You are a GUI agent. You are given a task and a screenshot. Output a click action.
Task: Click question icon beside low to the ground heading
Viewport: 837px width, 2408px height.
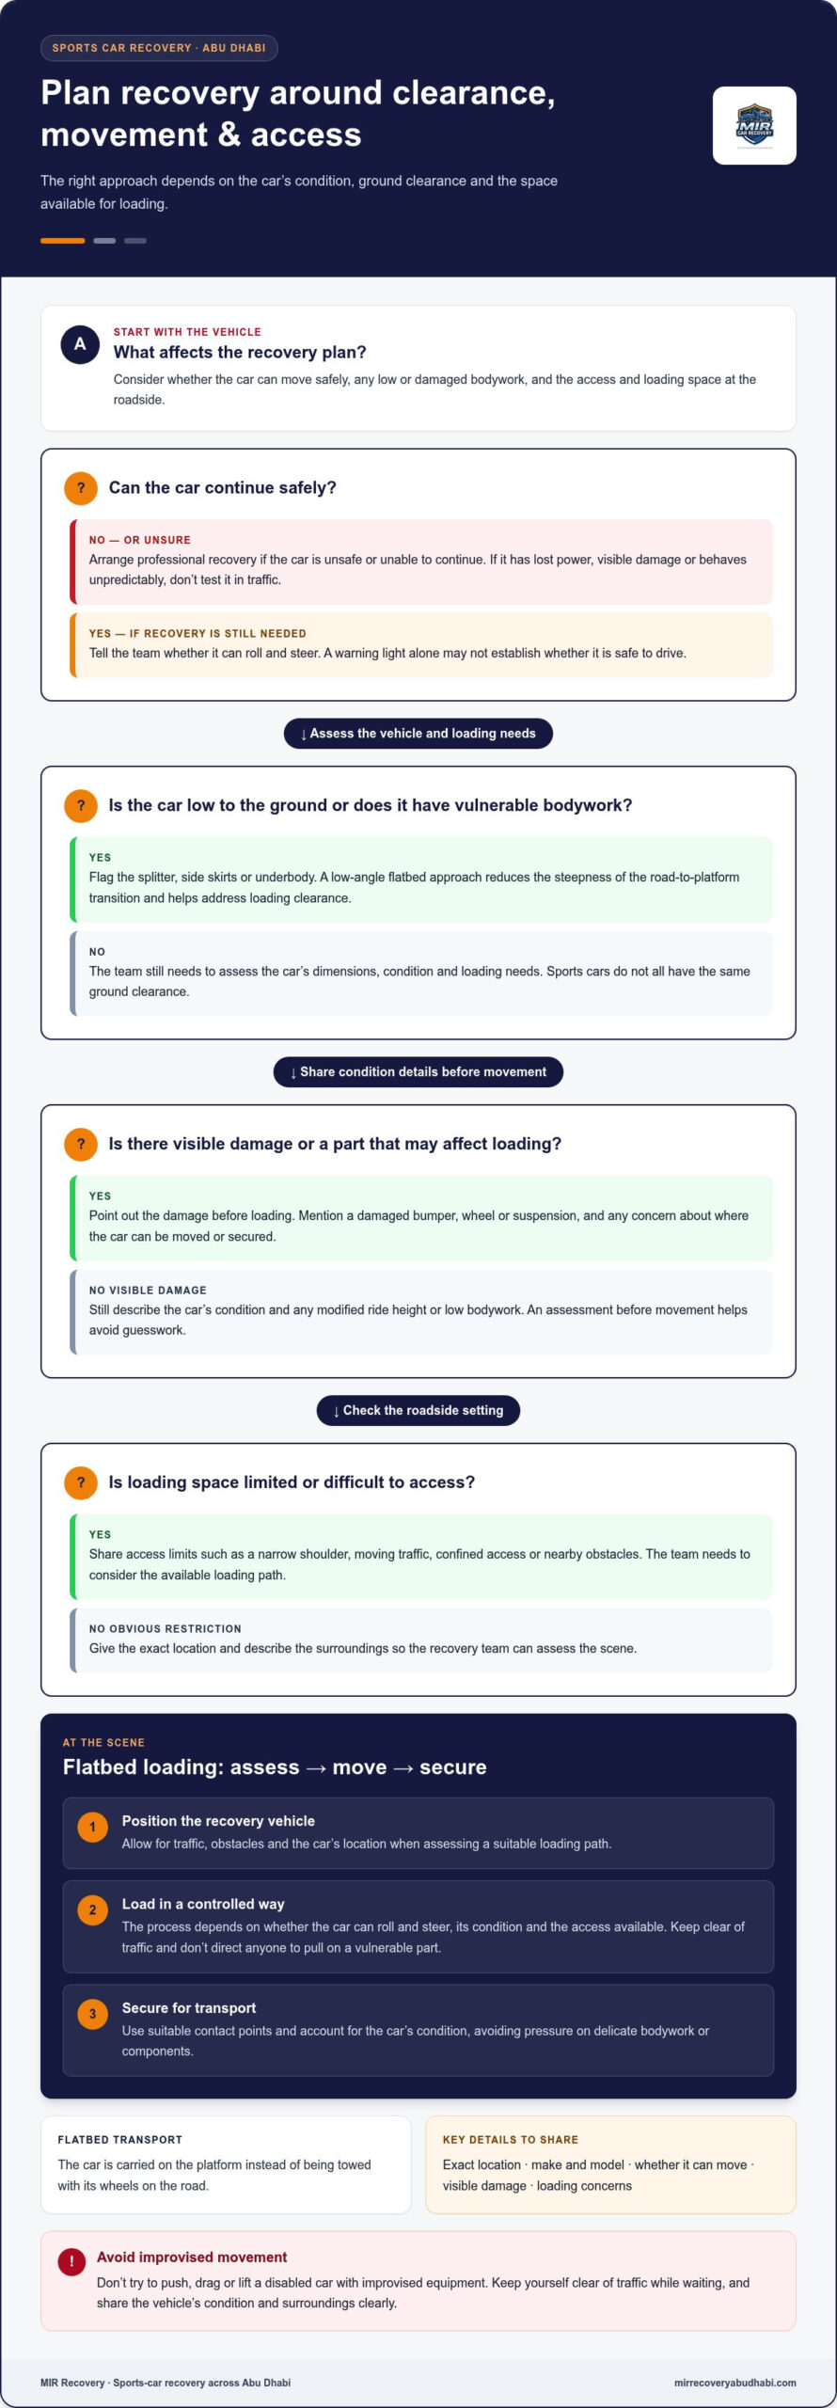81,805
